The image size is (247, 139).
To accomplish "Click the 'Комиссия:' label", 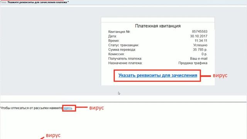I will [x=117, y=54].
